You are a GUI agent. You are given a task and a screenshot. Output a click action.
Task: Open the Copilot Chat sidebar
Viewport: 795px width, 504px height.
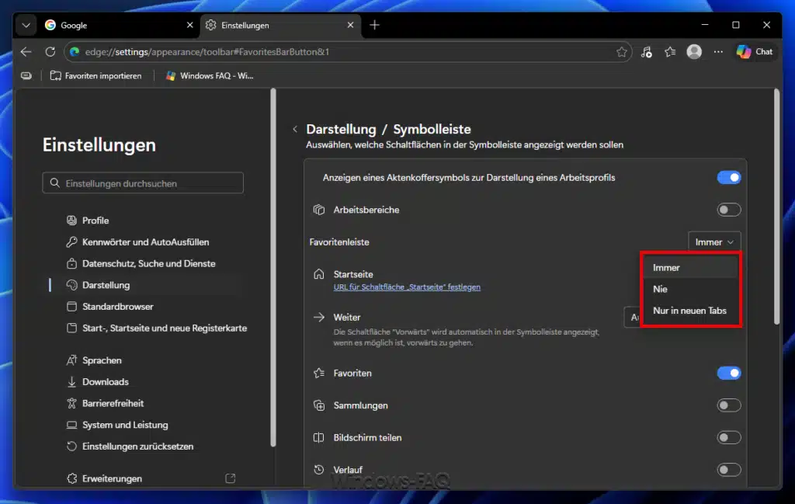[754, 52]
